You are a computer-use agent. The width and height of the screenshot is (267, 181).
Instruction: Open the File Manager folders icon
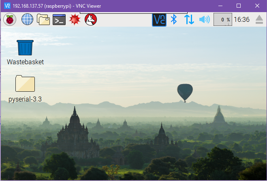coord(43,19)
